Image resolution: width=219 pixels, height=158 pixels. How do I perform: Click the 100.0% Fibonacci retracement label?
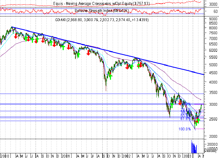(x=185, y=129)
